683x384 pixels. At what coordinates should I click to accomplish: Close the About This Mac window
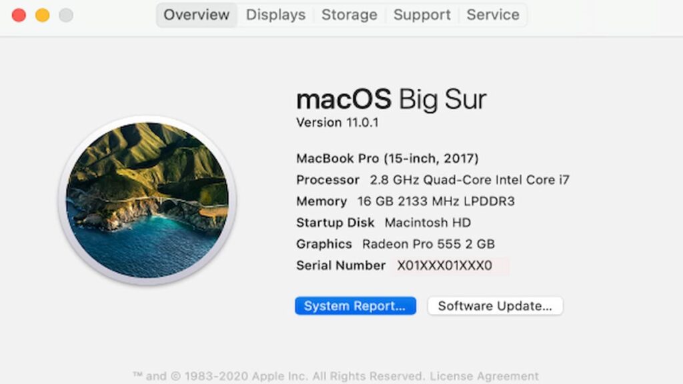pos(19,15)
